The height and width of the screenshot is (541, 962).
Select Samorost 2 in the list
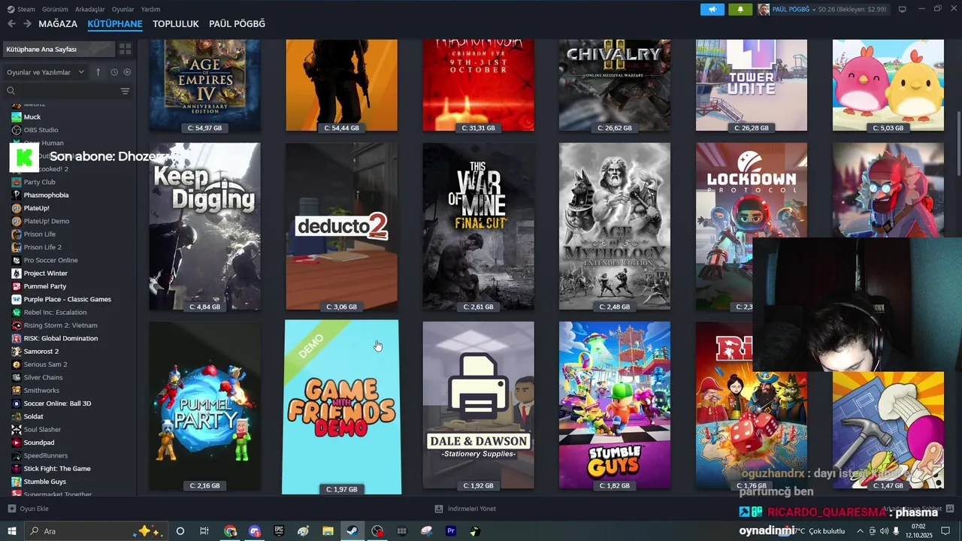point(41,351)
